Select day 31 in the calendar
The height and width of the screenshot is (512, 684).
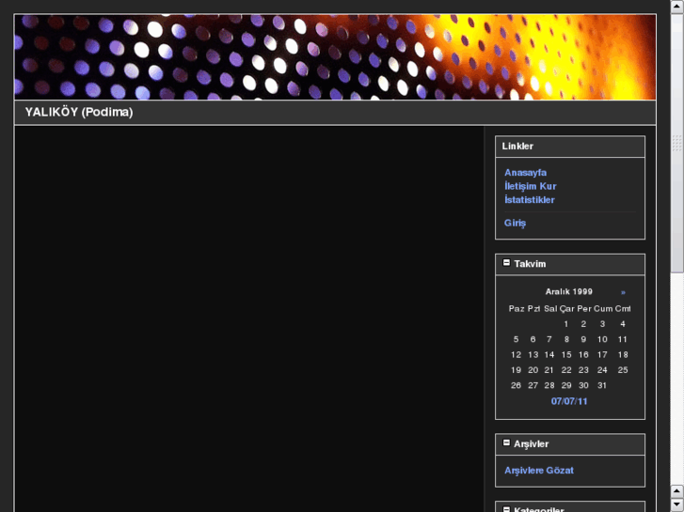602,385
